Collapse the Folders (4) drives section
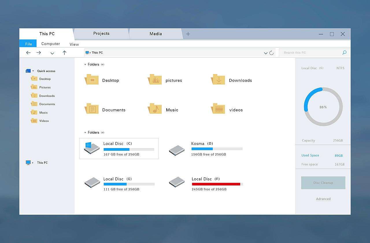 click(x=85, y=132)
